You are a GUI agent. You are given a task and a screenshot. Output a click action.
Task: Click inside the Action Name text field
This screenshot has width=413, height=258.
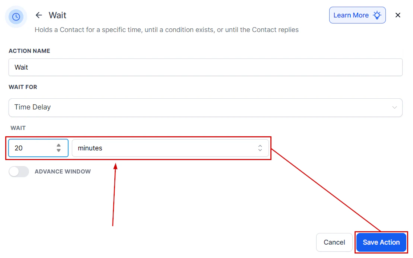pyautogui.click(x=206, y=67)
